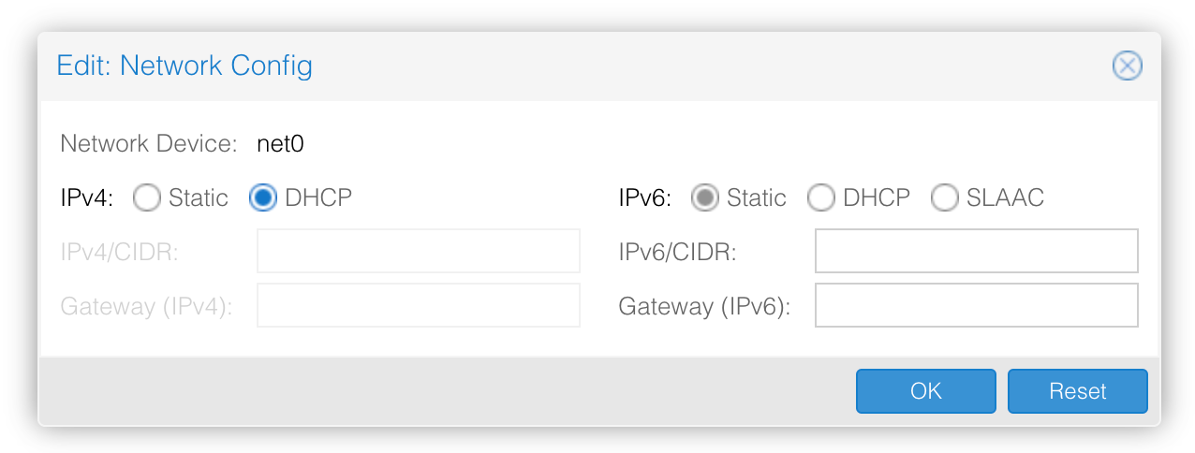Choose DHCP for IPv4
The image size is (1195, 453).
tap(263, 197)
